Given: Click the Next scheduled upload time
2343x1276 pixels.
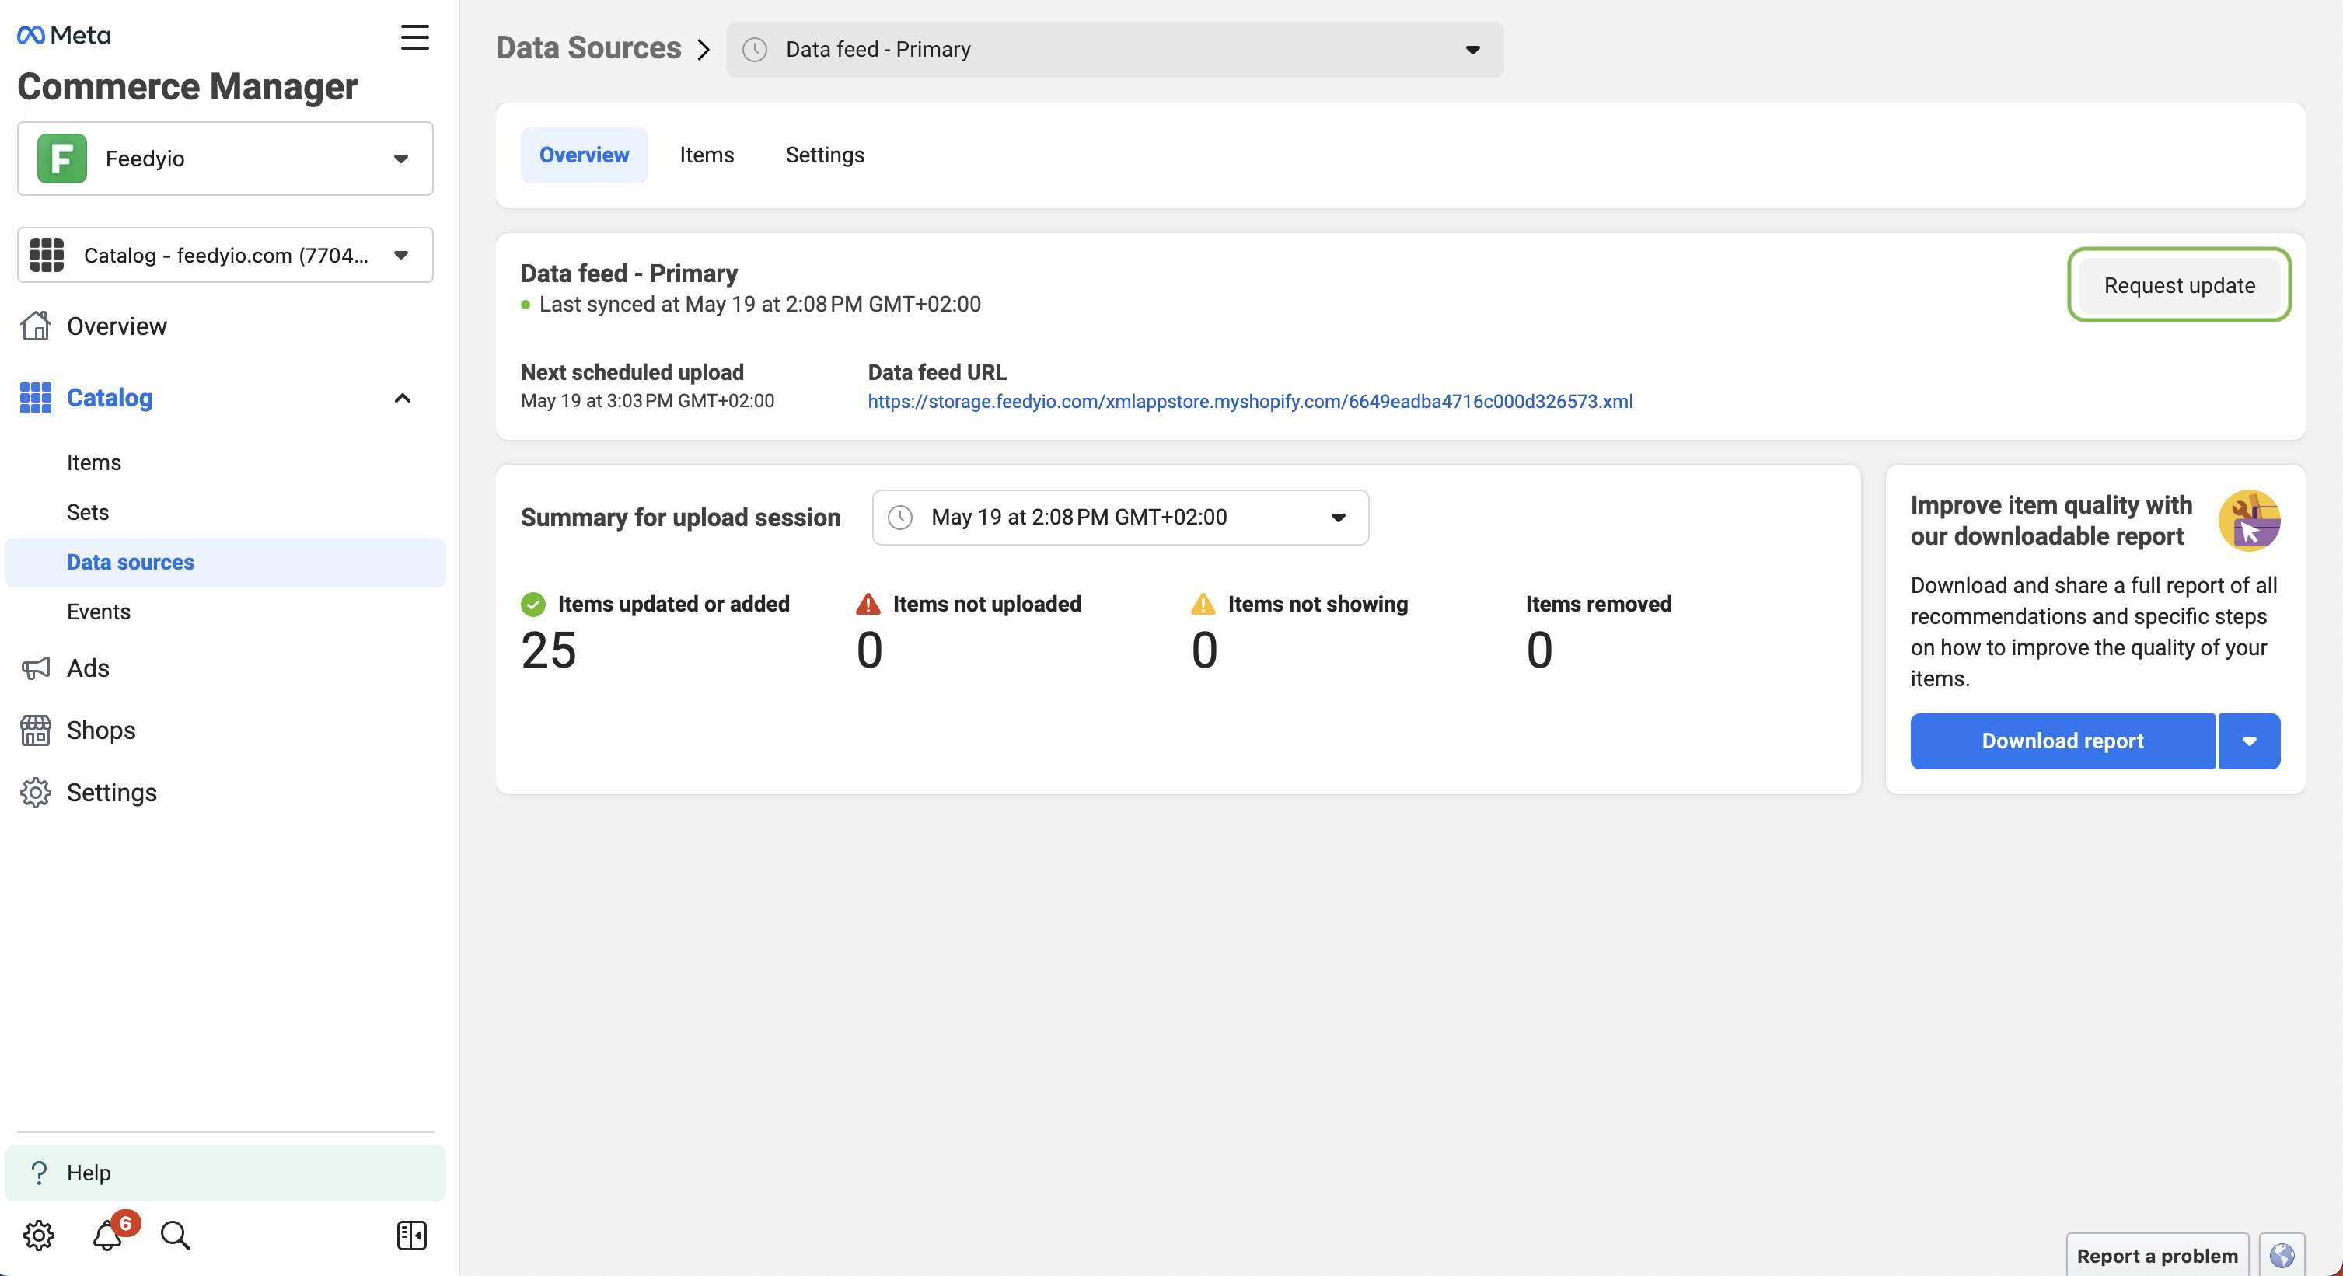Looking at the screenshot, I should click(647, 401).
